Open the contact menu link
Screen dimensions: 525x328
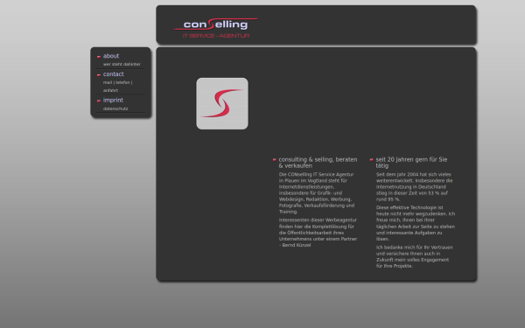(x=114, y=74)
